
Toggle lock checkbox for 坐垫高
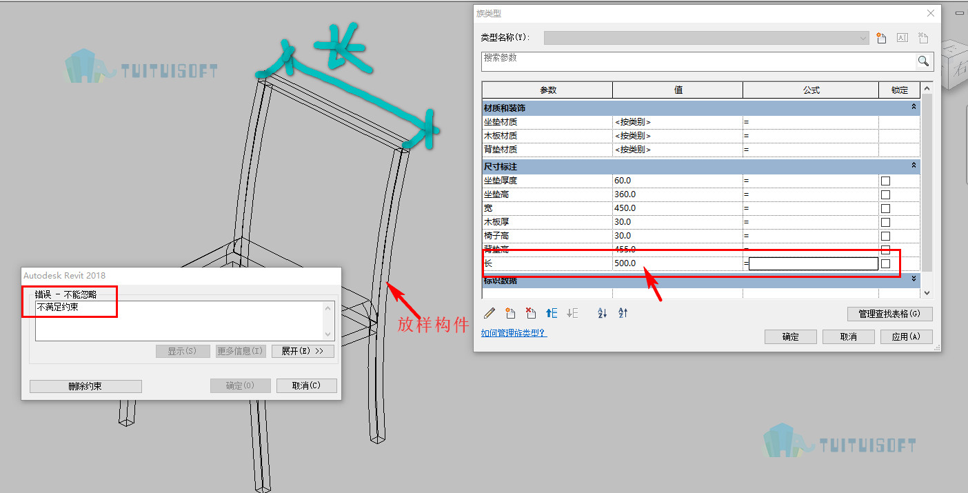click(885, 194)
